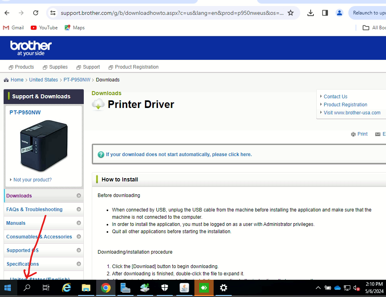
Task: Click the printer icon next to Print
Action: tap(353, 134)
